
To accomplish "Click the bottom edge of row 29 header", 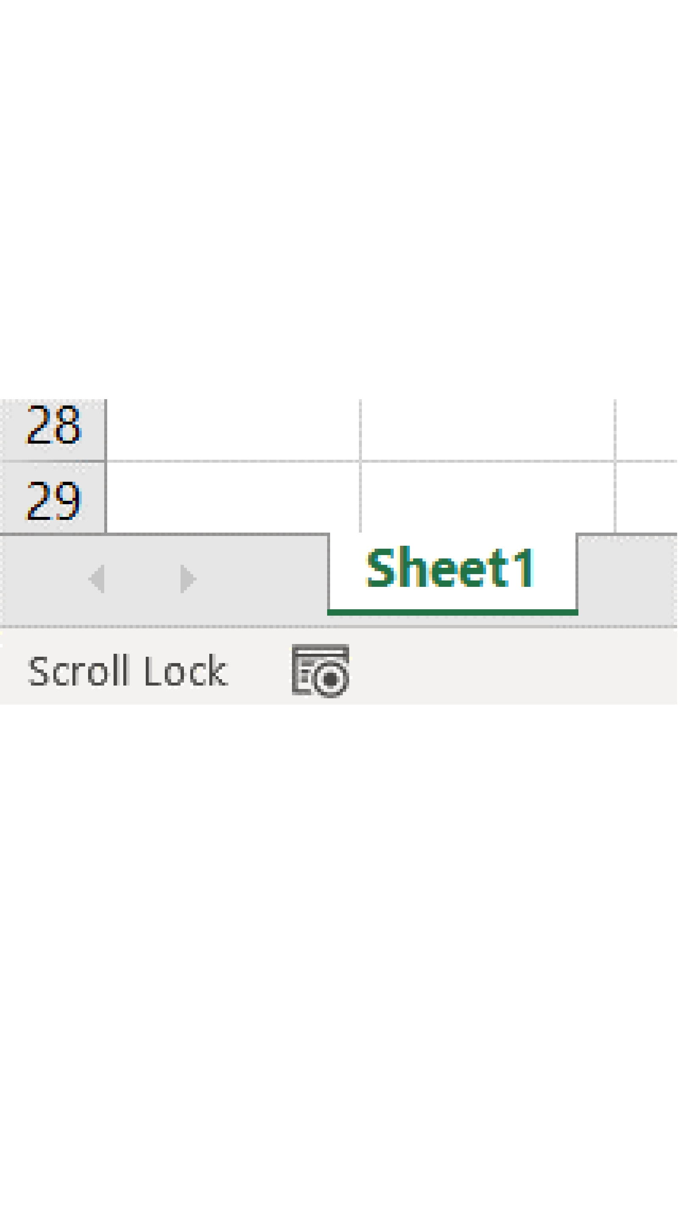I will pyautogui.click(x=53, y=532).
